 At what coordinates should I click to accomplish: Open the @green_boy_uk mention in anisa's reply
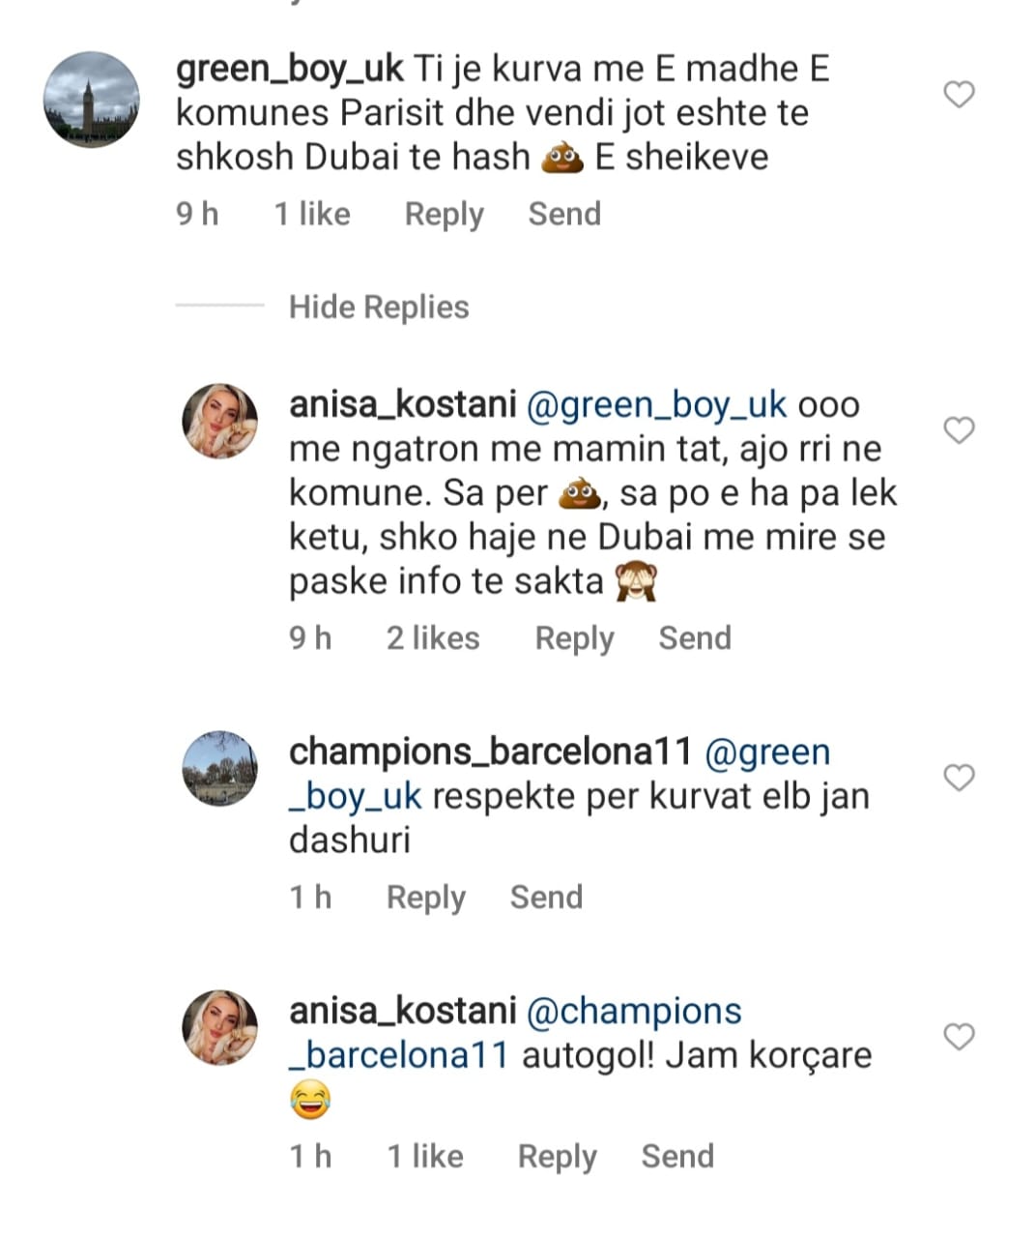pyautogui.click(x=657, y=404)
